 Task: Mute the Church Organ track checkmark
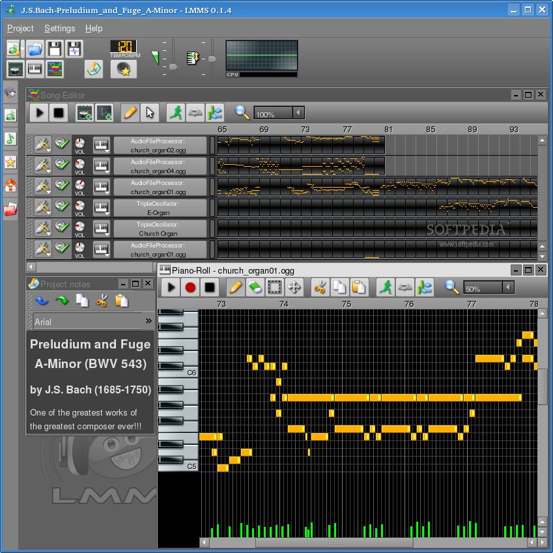(x=62, y=227)
